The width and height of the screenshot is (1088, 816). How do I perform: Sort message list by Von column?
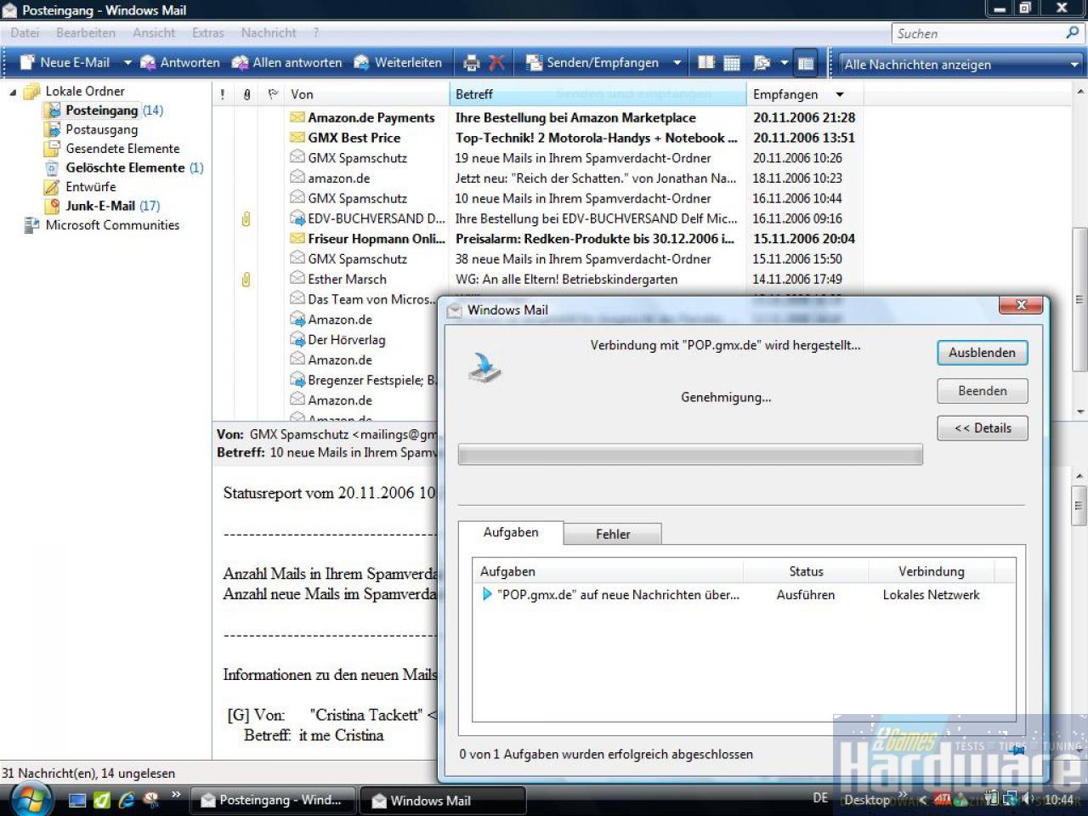pos(367,94)
